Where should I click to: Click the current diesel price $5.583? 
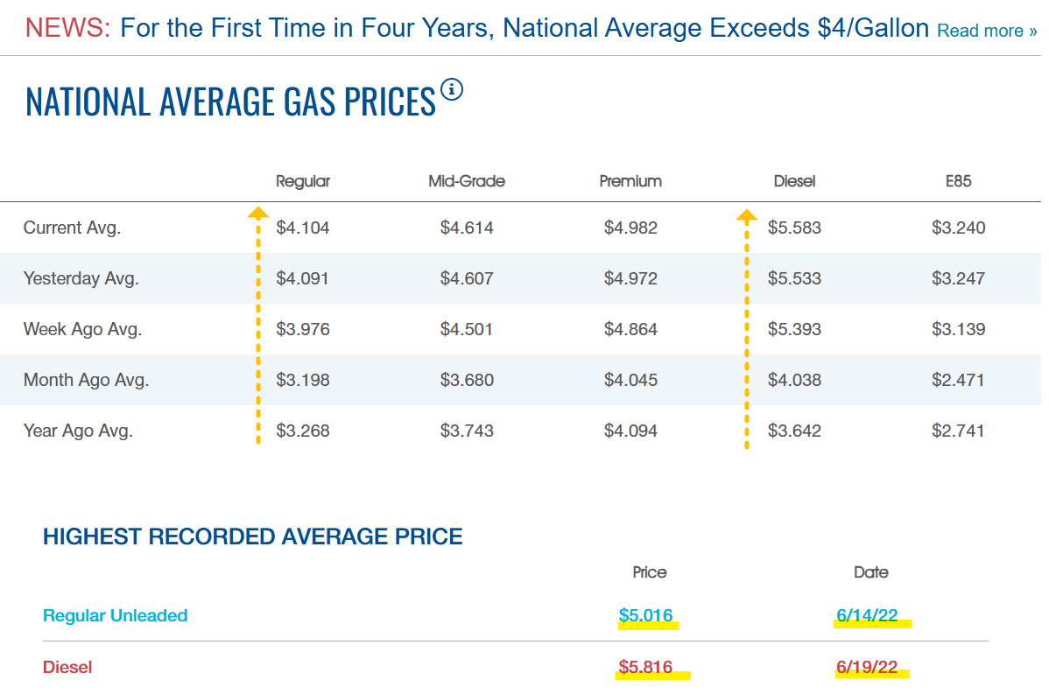(794, 228)
